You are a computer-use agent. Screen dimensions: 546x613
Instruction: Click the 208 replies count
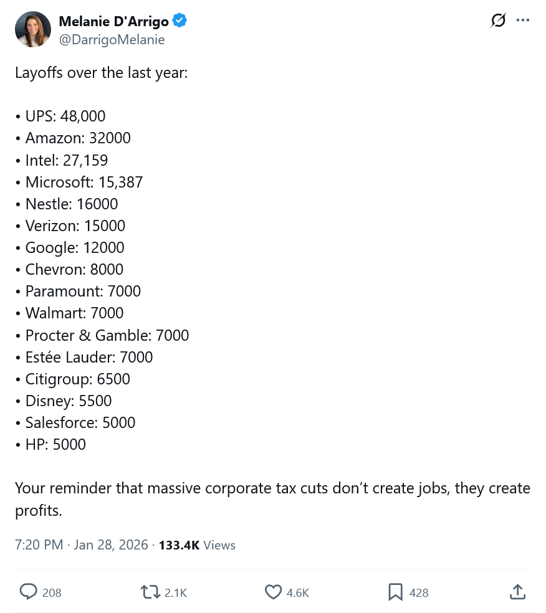click(52, 592)
